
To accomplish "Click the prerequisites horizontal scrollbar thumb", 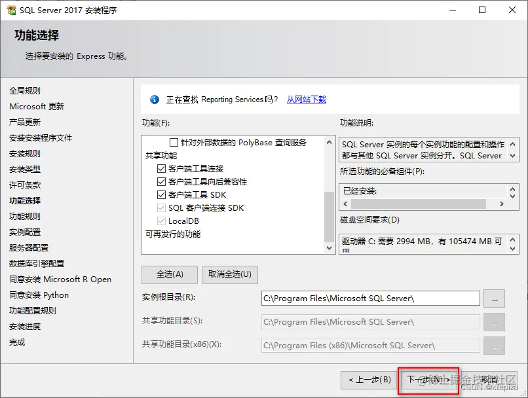I will tap(419, 204).
